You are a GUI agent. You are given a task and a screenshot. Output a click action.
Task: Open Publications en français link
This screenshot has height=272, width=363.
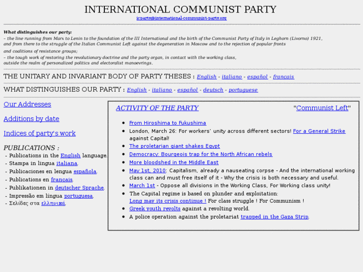61,180
